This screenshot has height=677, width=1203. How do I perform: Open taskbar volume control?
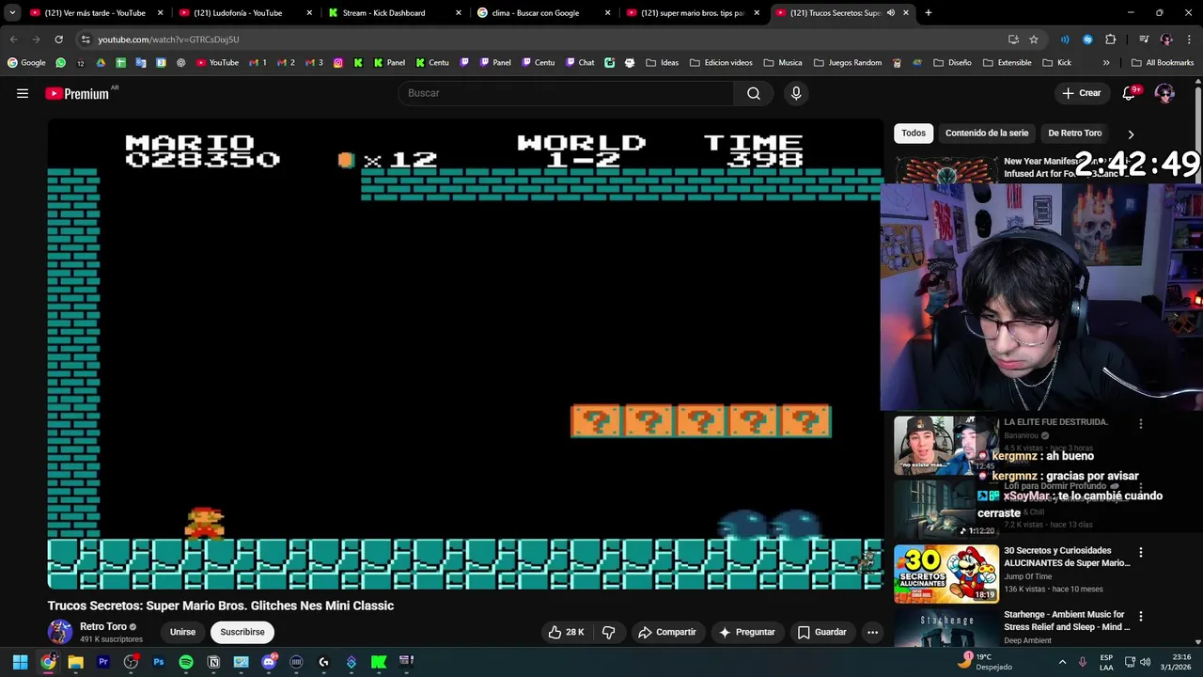[1145, 662]
